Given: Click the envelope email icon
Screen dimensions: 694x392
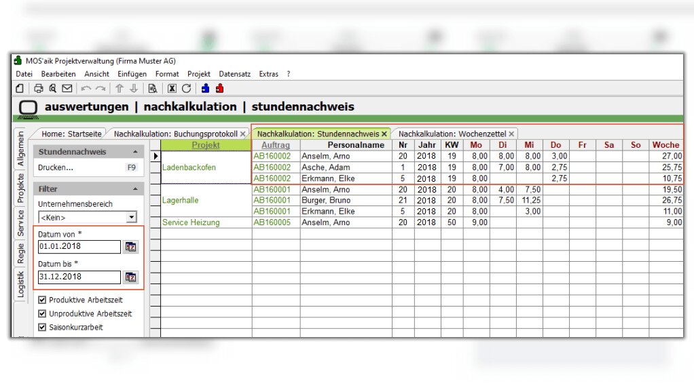Looking at the screenshot, I should pos(67,88).
